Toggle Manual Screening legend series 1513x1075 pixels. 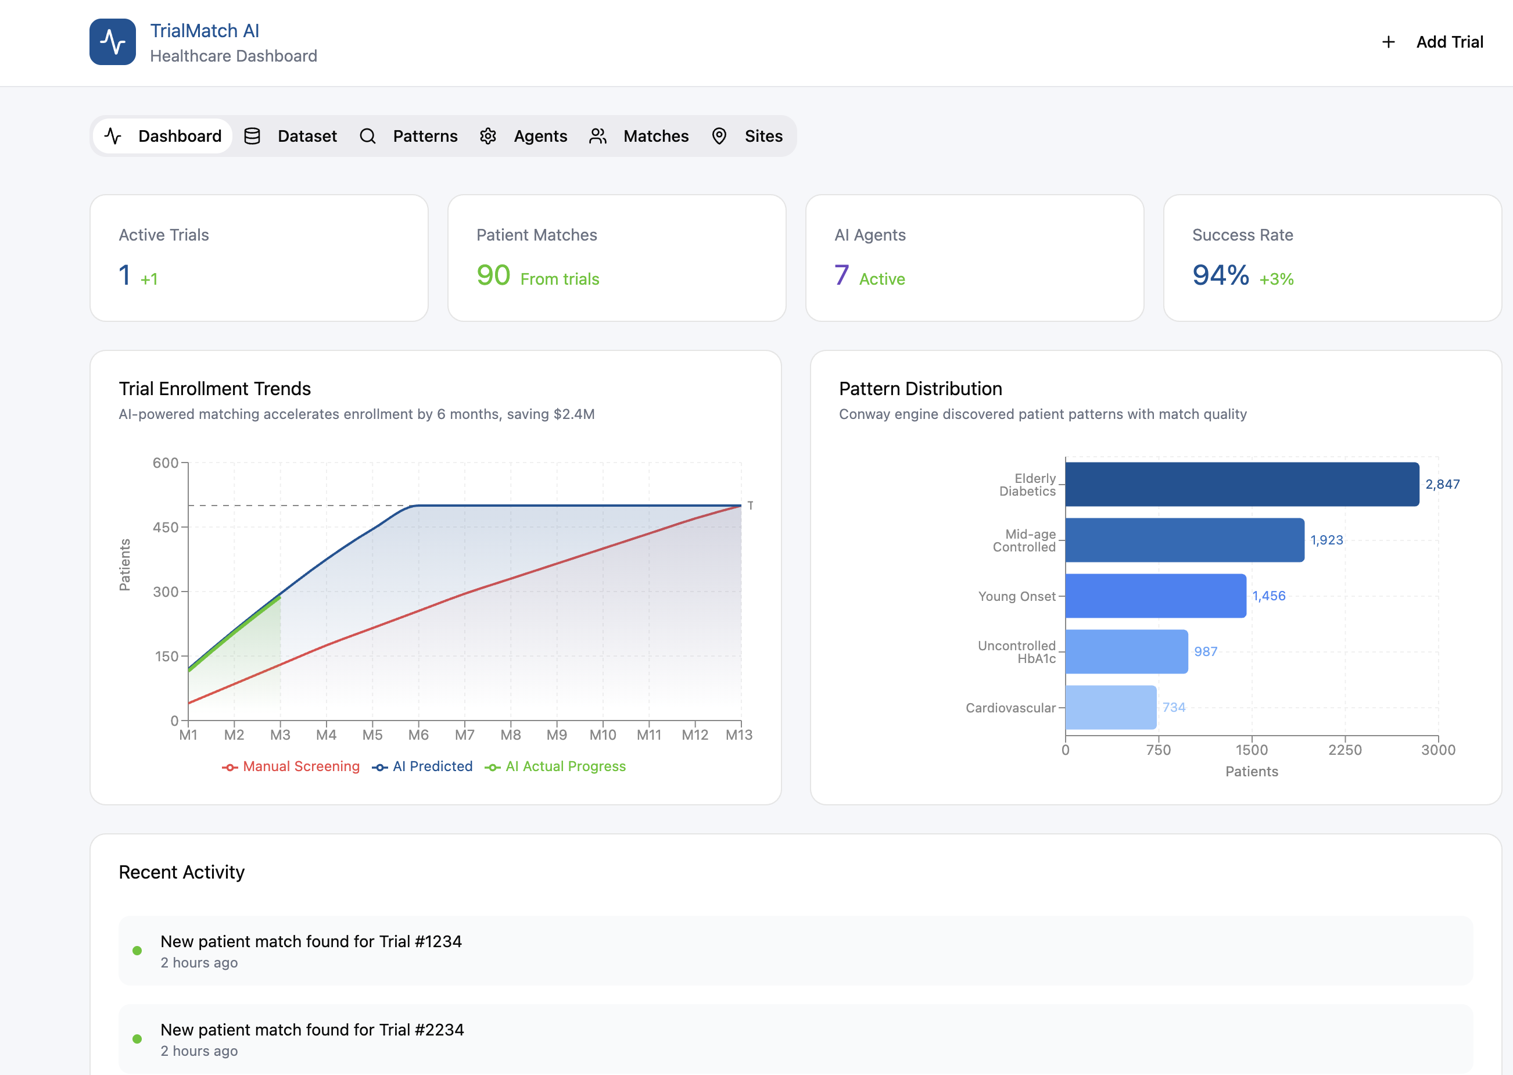(x=291, y=766)
